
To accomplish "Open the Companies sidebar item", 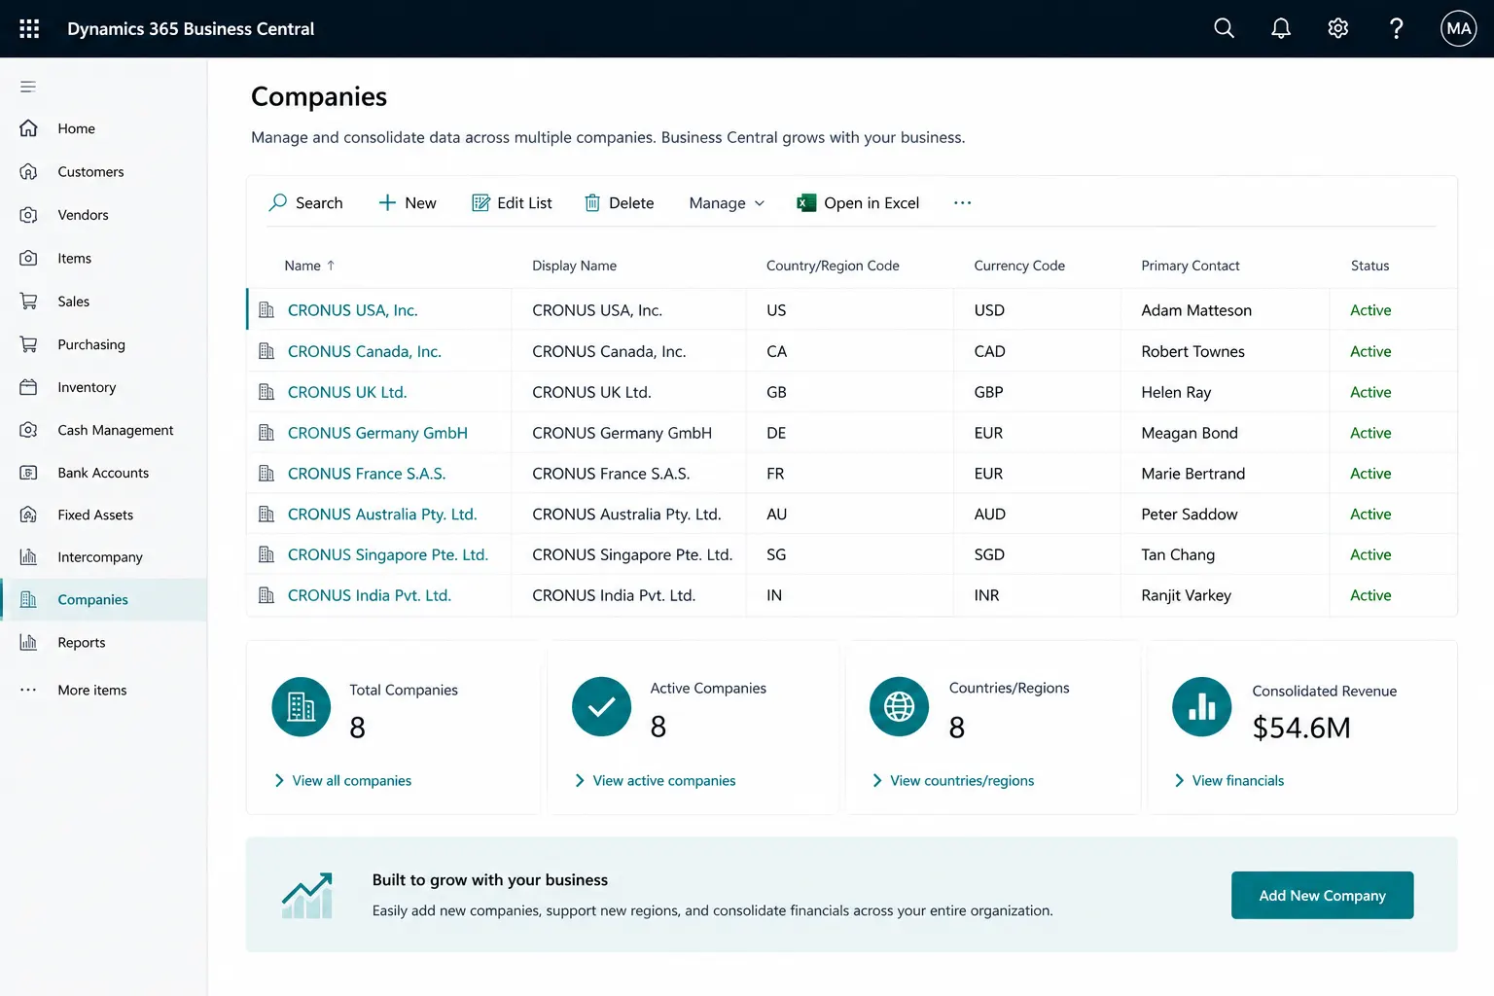I will 103,600.
